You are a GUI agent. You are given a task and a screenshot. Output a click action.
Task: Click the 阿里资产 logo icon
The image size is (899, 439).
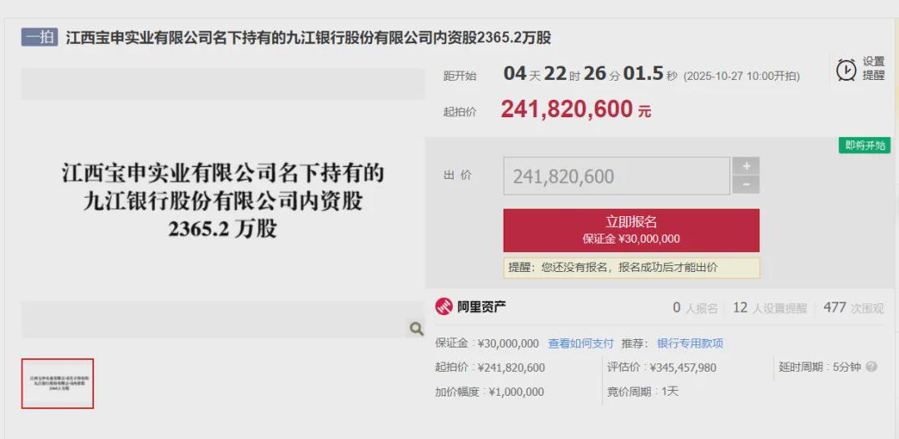(x=444, y=307)
